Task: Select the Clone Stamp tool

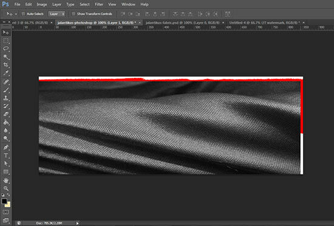Action: click(x=5, y=98)
